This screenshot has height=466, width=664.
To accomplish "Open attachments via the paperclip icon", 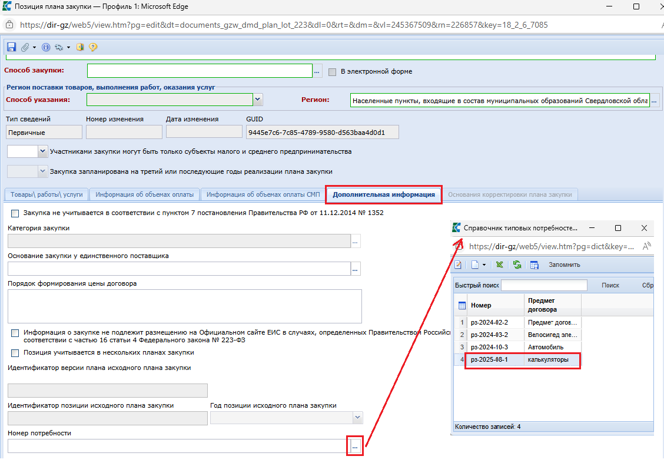I will (x=25, y=47).
